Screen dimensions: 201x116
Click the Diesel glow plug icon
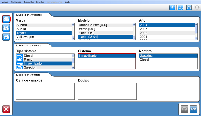click(20, 56)
